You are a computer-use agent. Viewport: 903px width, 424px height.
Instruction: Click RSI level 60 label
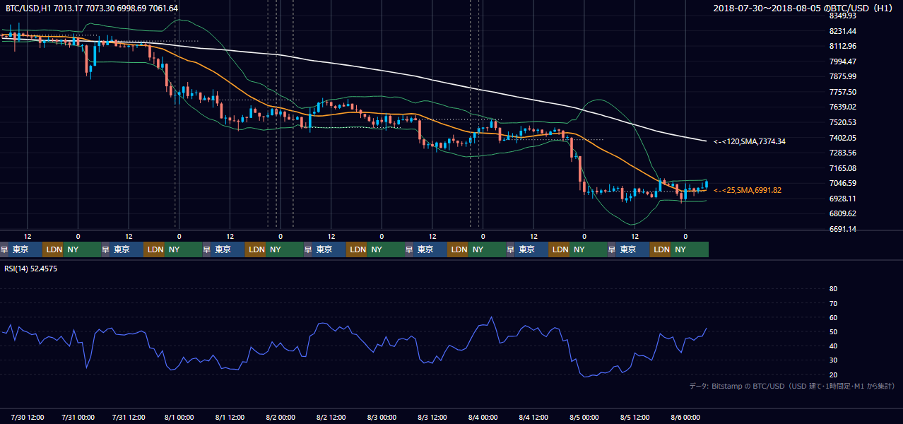click(833, 317)
